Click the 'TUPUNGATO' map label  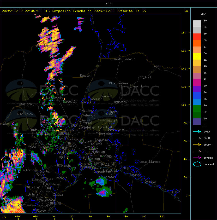point(42,182)
